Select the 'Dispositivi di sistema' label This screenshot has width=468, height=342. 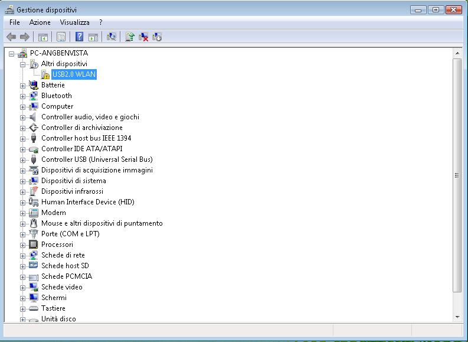coord(74,181)
